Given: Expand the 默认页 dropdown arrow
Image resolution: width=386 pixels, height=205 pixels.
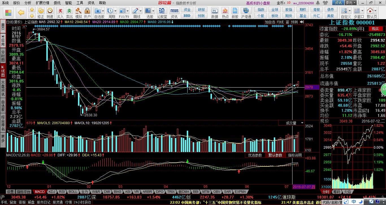Looking at the screenshot, I should pos(376,11).
